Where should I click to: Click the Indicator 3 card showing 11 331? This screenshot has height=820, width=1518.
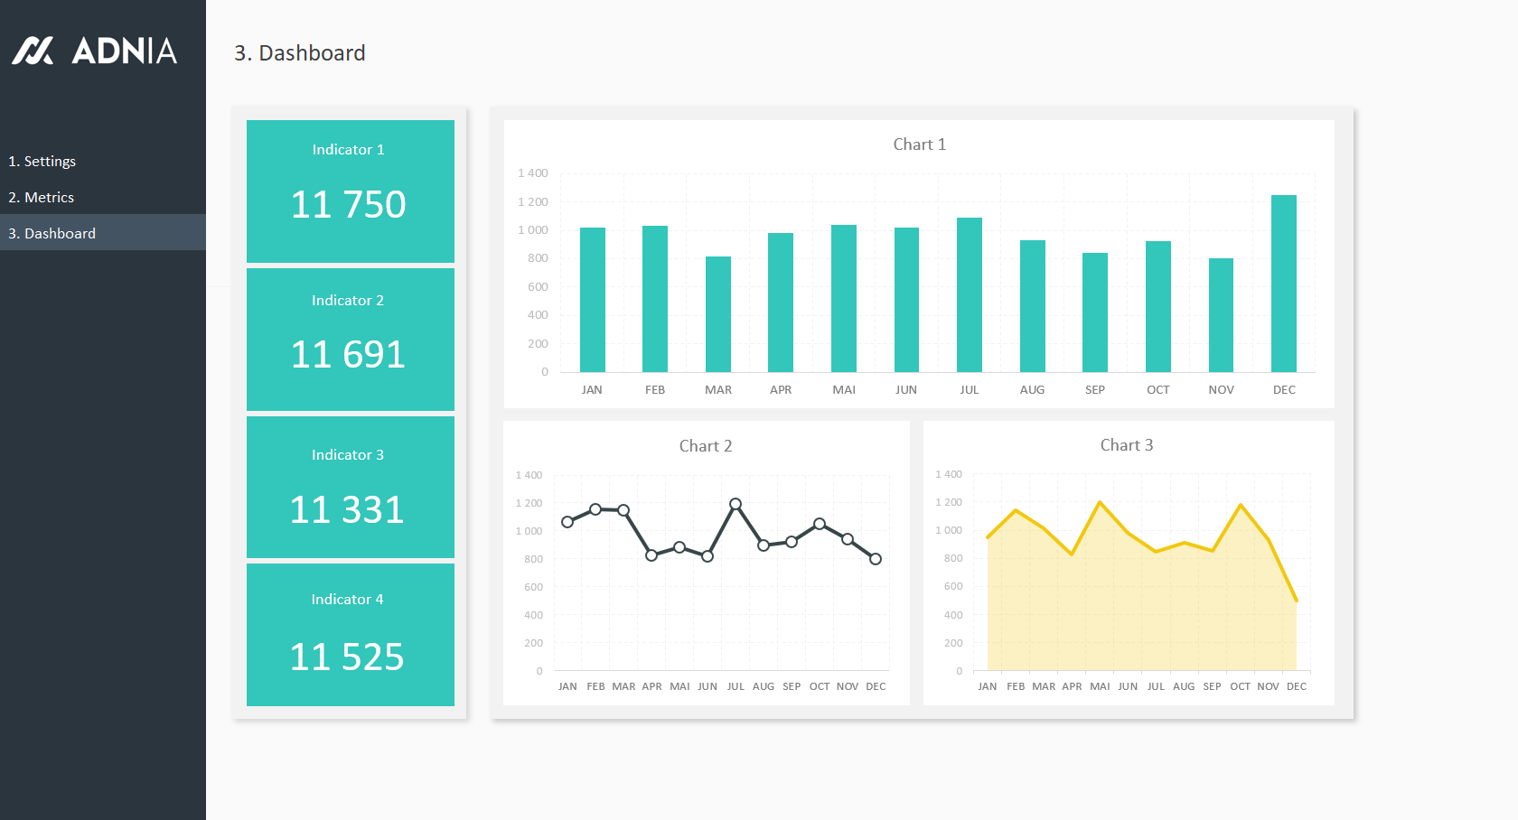350,487
